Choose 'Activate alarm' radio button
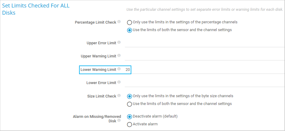 130,124
